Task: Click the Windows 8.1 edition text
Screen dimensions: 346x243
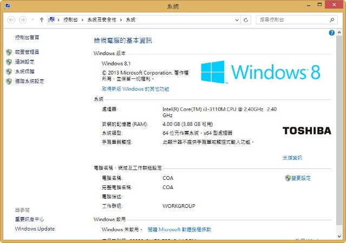Action: click(x=116, y=63)
